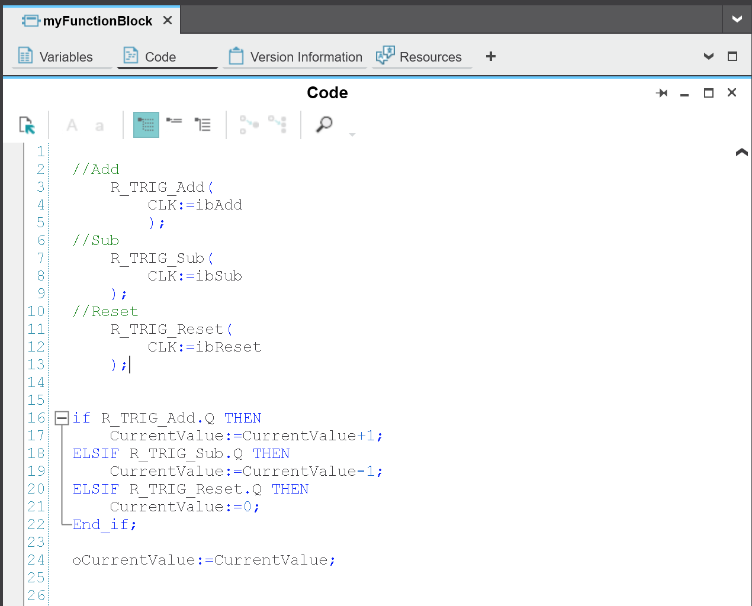Click the first greyed node-link toolbar icon
Screen dimensions: 752x606
249,124
